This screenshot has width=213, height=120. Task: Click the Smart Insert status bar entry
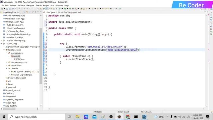coord(123,112)
